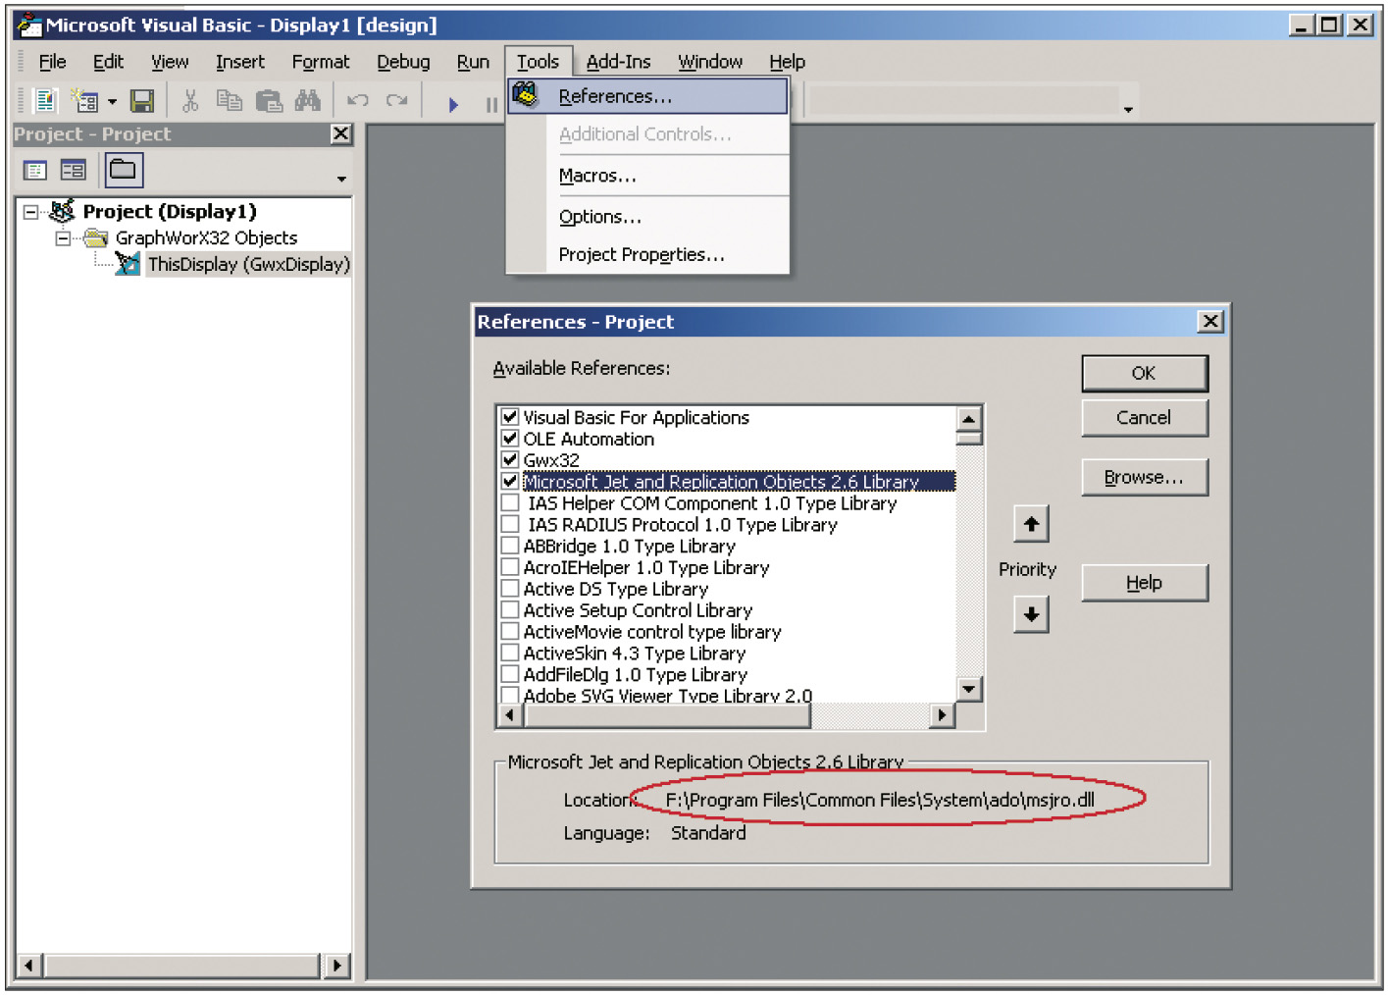Click the Cut scissors icon
Screen dimensions: 1388x995
[190, 100]
